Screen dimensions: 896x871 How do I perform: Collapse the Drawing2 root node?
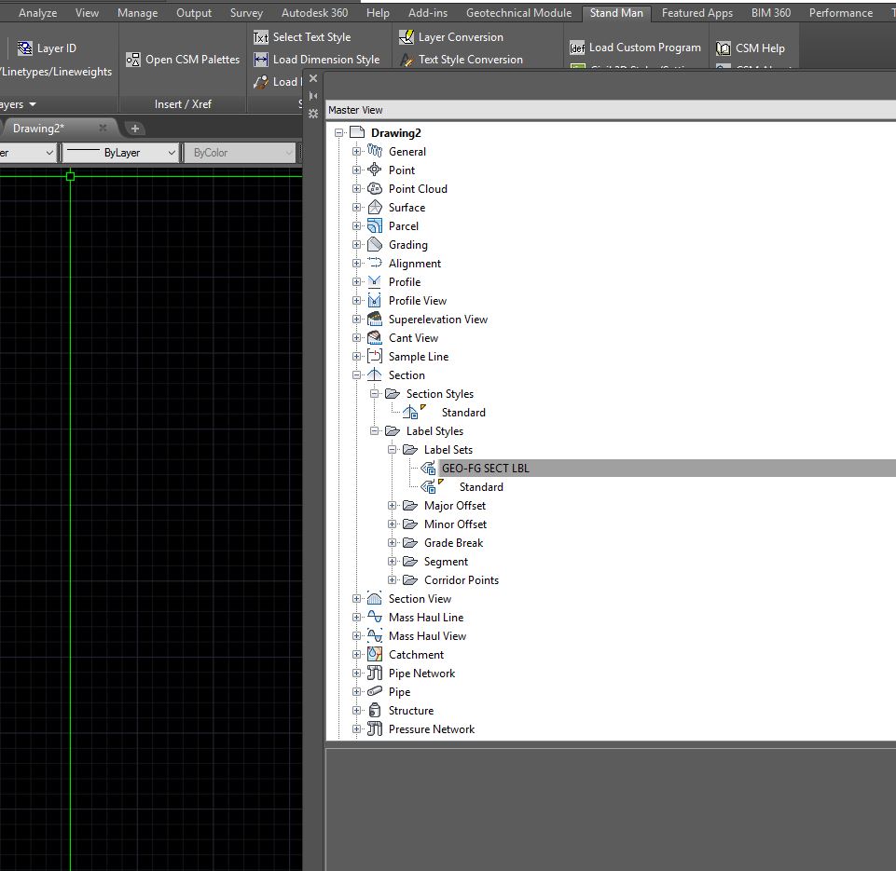point(338,133)
